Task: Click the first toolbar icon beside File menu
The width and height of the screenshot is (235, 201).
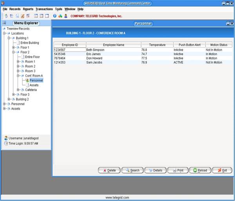Action: tap(6, 16)
